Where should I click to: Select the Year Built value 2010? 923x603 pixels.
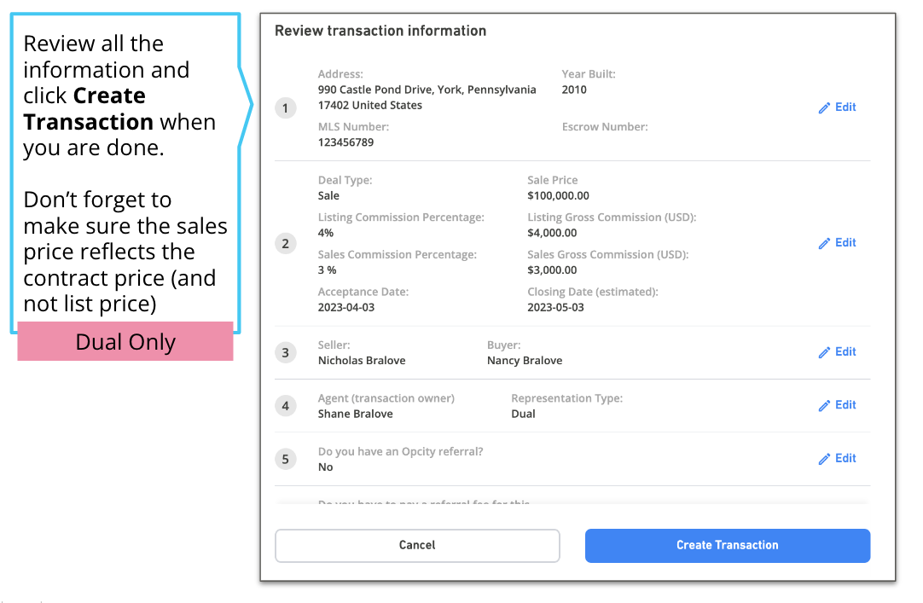574,90
